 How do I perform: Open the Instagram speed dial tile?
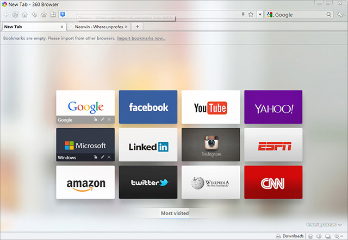[210, 144]
